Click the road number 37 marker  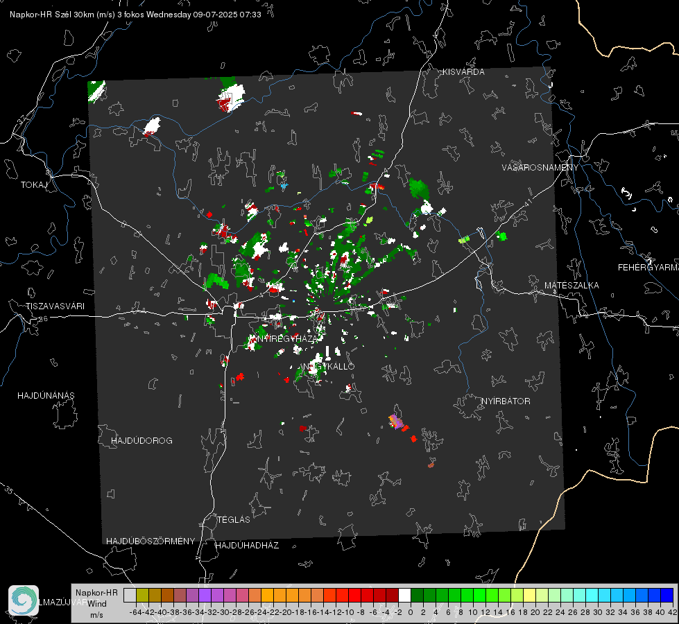click(x=22, y=119)
